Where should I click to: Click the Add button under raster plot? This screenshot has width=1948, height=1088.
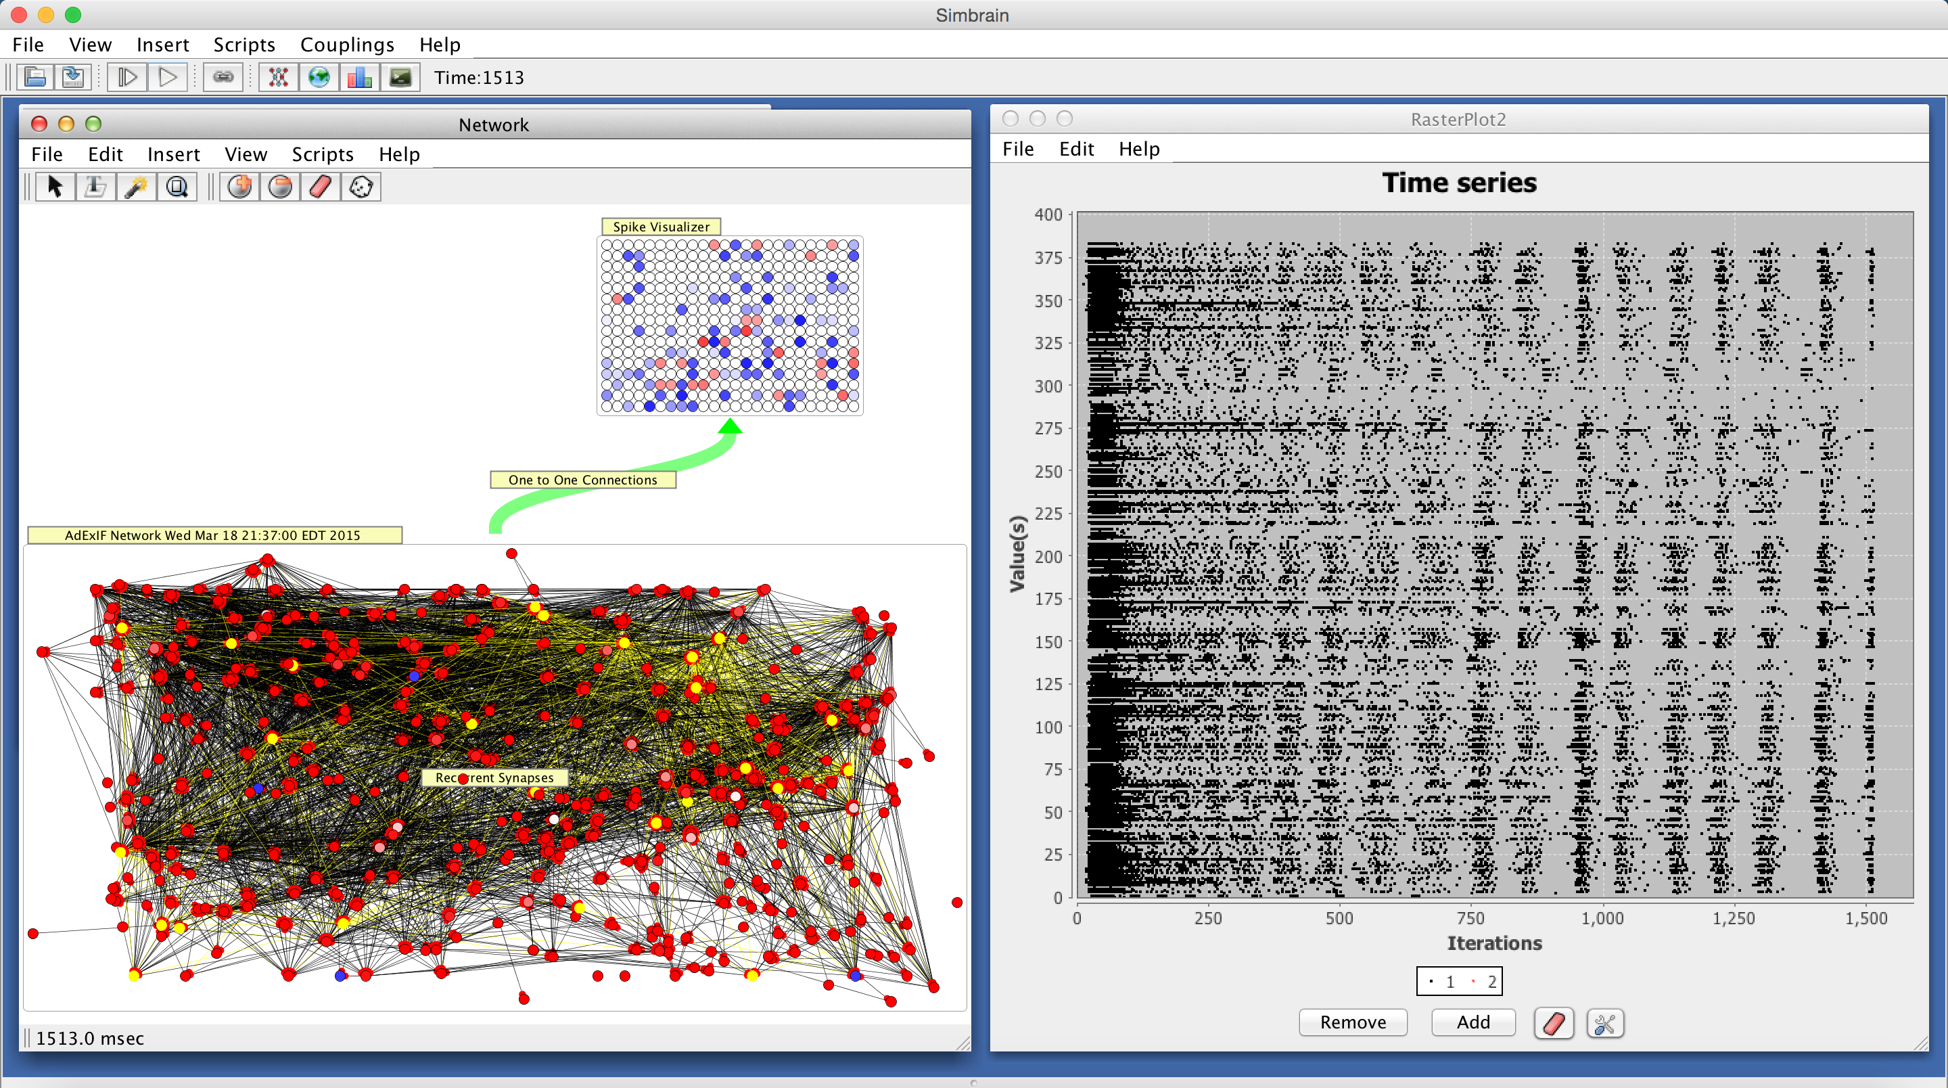click(x=1472, y=1022)
